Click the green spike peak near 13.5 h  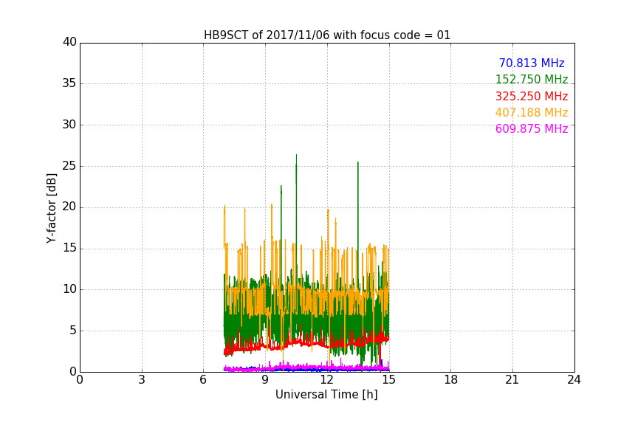tap(358, 162)
